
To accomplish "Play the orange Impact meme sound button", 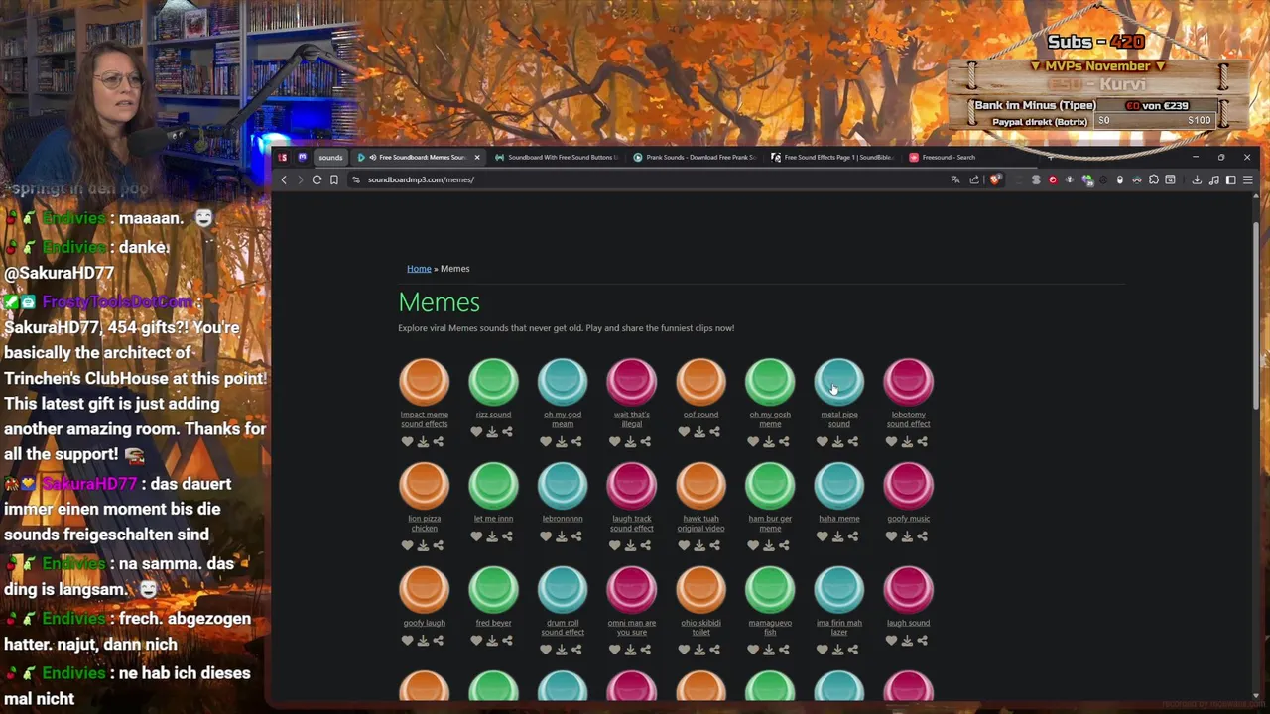I will pos(424,382).
